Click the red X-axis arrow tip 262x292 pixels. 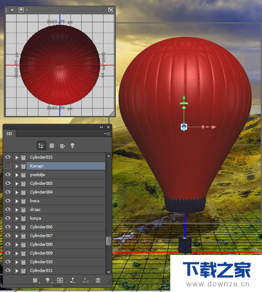click(214, 127)
